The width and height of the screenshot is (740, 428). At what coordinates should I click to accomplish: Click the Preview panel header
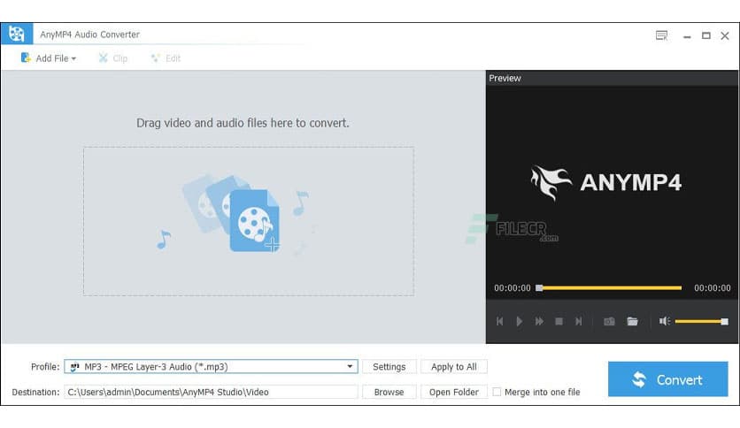pyautogui.click(x=612, y=78)
